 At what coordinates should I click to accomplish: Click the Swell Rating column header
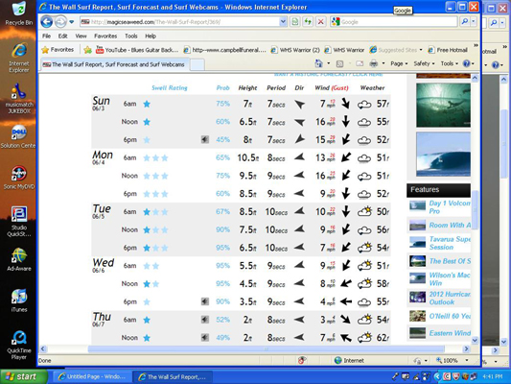click(170, 87)
